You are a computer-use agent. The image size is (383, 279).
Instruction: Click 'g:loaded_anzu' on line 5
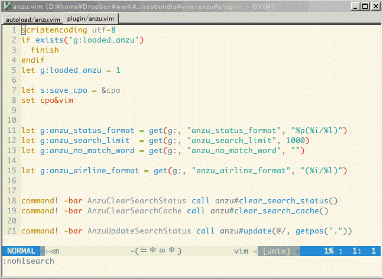point(71,70)
